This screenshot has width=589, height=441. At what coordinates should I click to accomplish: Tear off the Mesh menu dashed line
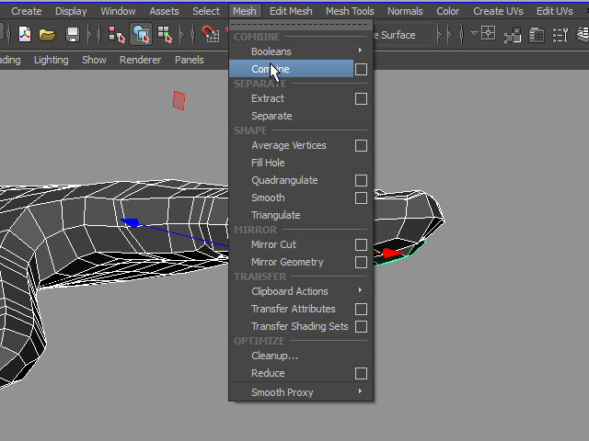(301, 25)
